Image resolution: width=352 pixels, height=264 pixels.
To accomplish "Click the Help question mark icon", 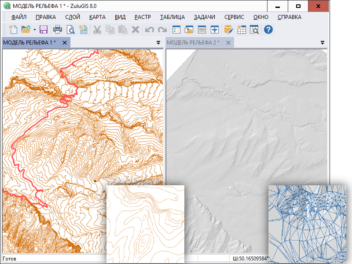I will coord(268,29).
